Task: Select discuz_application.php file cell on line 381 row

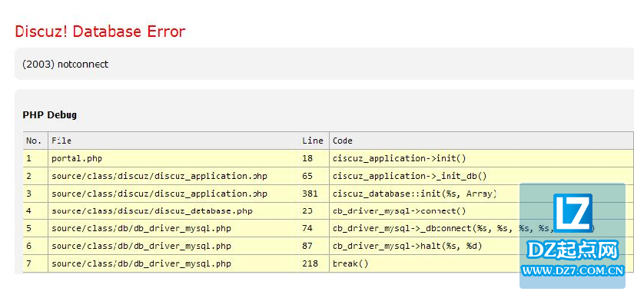Action: coord(173,194)
